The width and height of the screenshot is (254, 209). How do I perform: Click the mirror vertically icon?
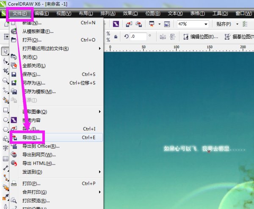click(x=173, y=37)
